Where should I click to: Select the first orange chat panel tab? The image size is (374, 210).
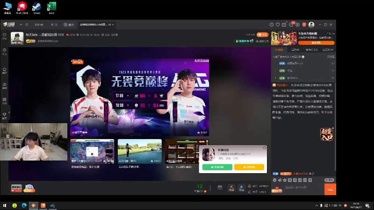(x=279, y=50)
